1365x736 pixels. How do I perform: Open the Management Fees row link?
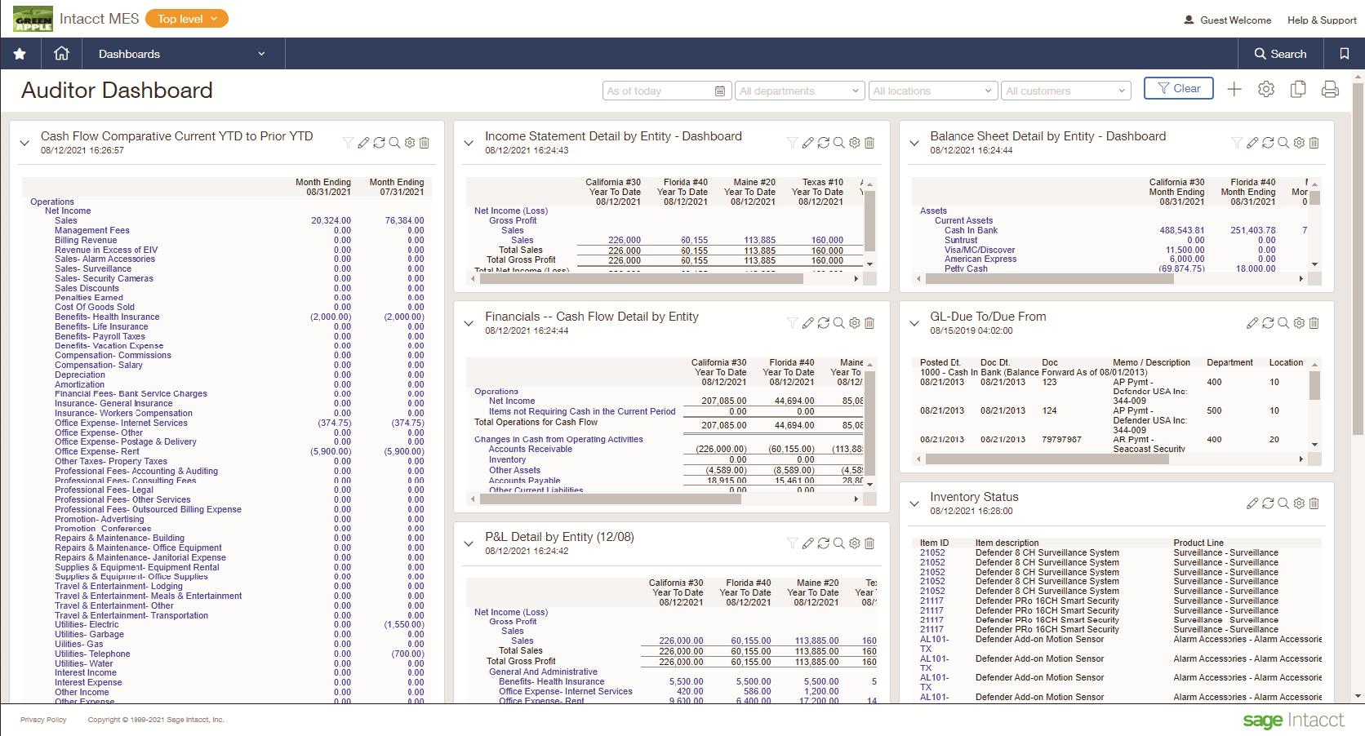point(92,230)
